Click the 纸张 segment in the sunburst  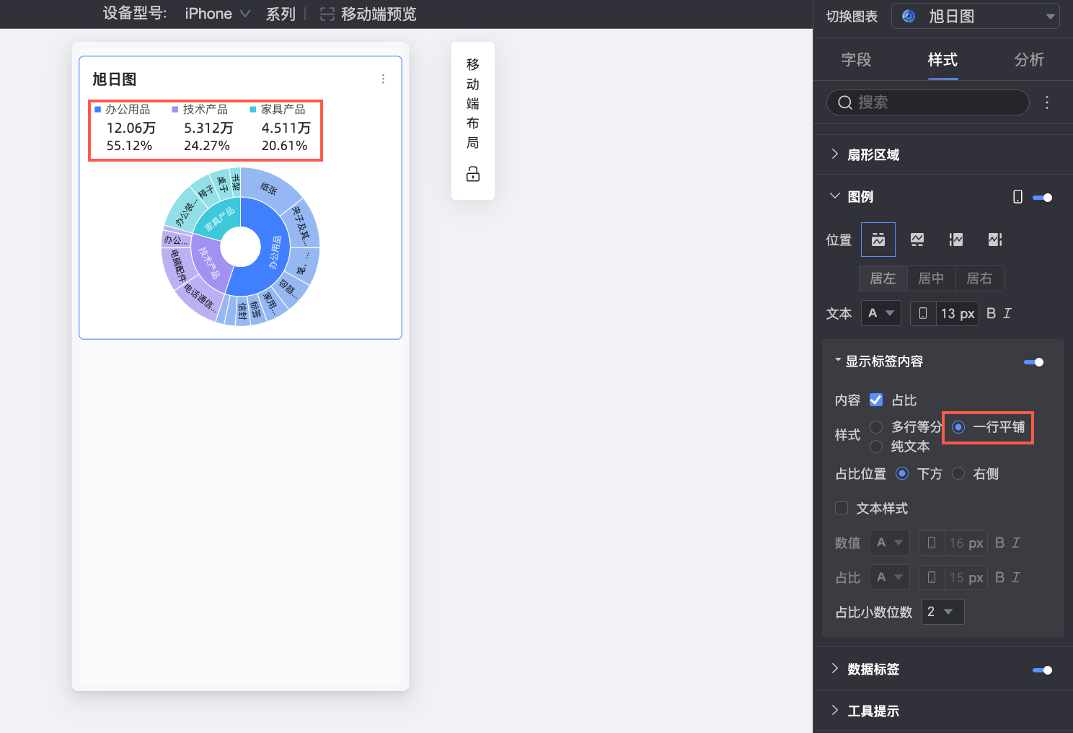pyautogui.click(x=269, y=188)
